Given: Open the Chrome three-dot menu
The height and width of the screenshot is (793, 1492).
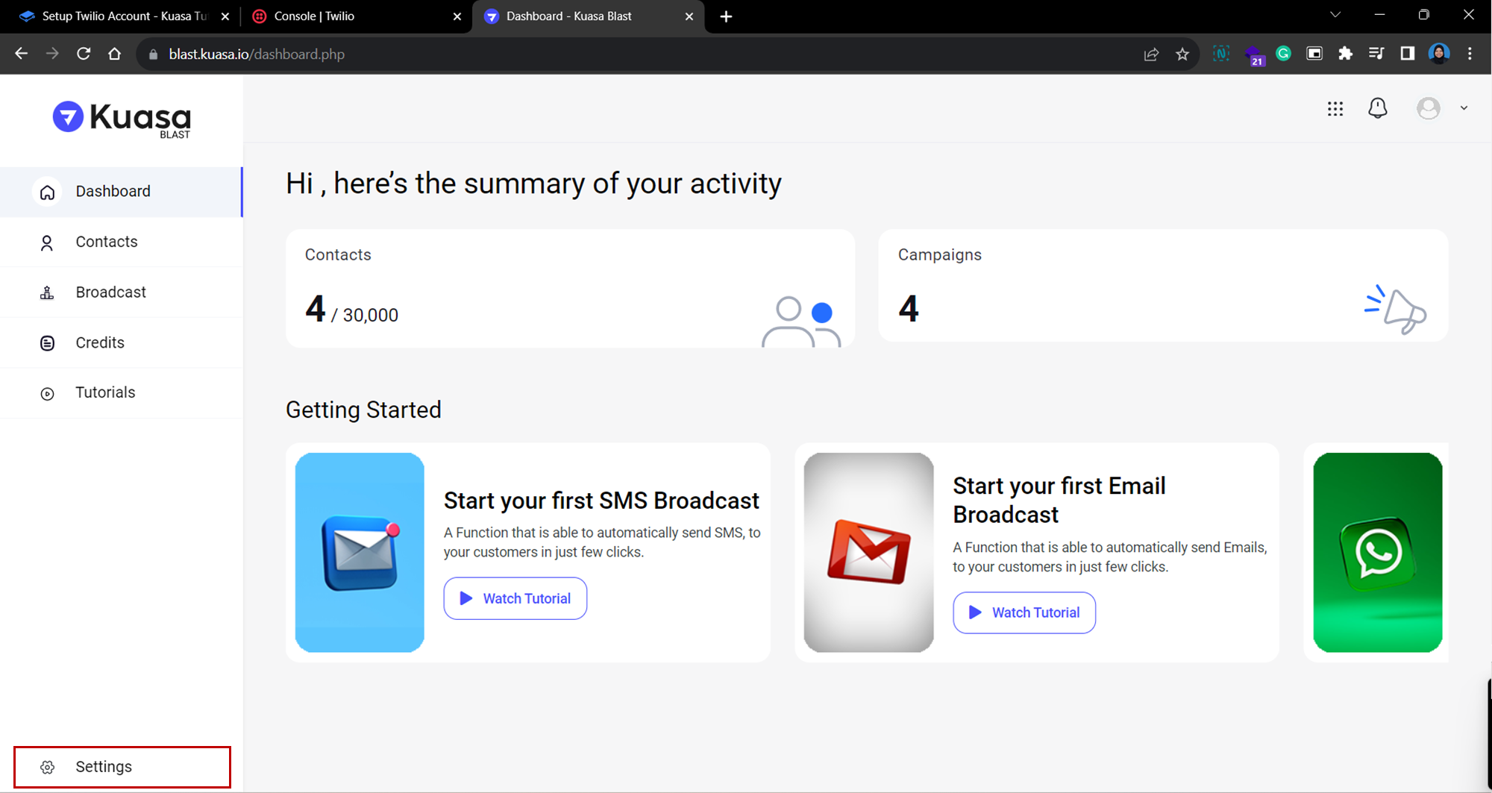Looking at the screenshot, I should pos(1470,54).
